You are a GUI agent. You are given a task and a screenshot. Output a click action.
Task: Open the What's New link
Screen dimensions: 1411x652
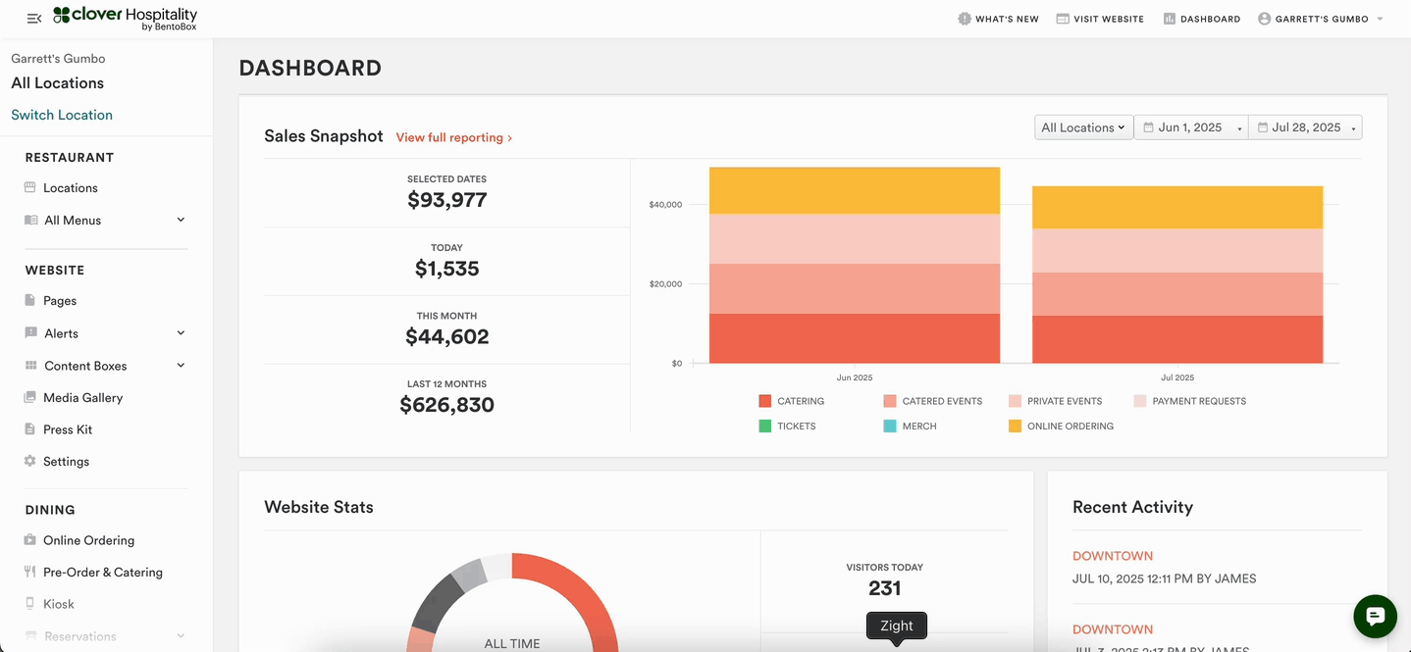(x=1007, y=19)
